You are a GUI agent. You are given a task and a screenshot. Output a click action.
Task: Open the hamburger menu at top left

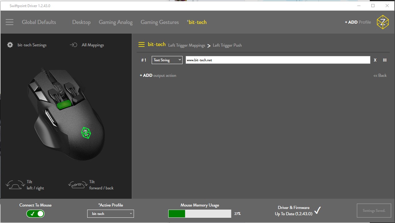[10, 22]
